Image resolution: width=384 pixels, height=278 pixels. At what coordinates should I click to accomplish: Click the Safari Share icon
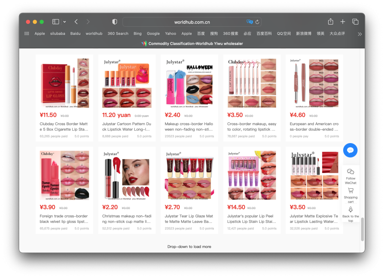click(x=330, y=22)
